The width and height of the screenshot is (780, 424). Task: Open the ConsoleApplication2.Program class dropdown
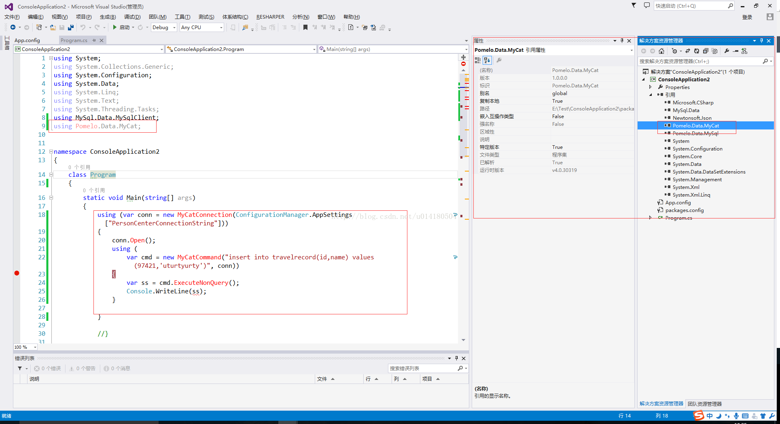tap(241, 49)
